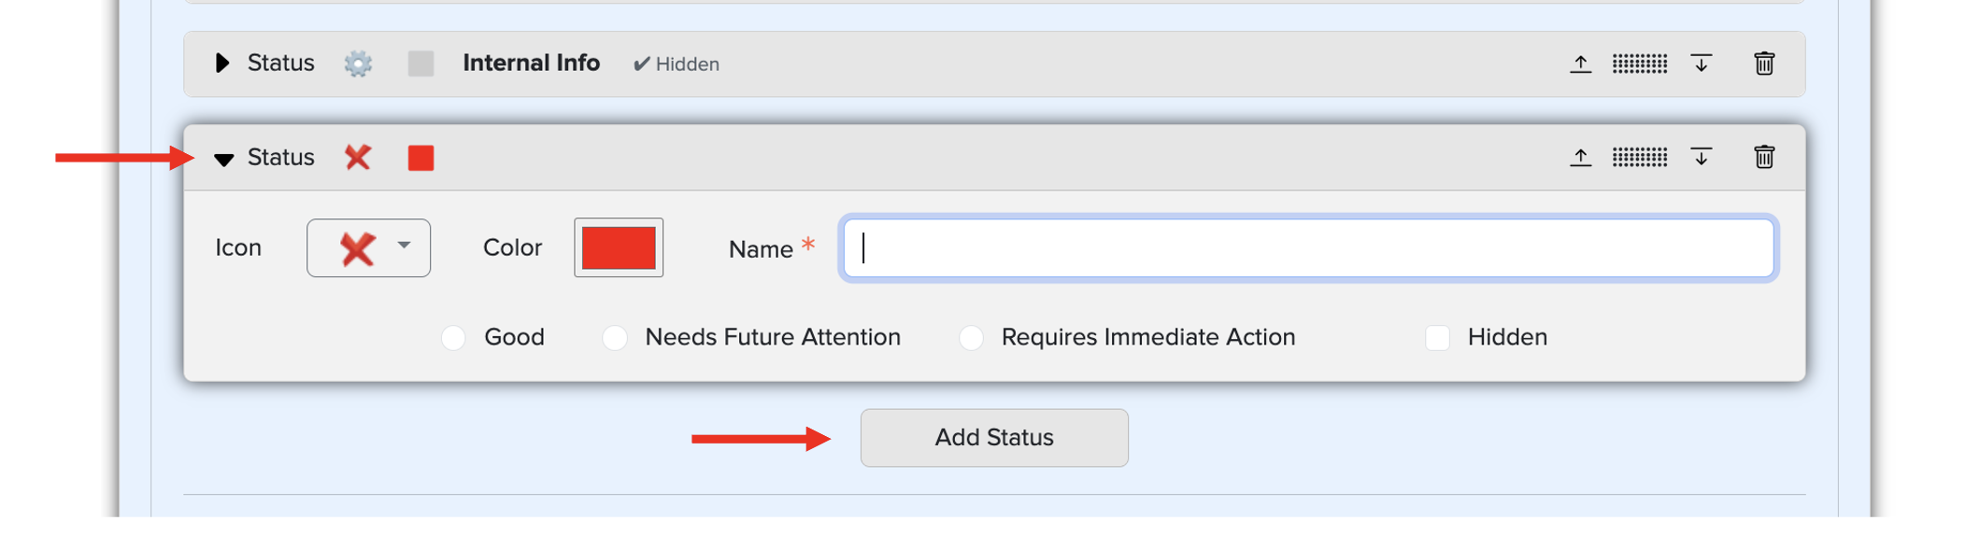Expand the Internal Info status row
The height and width of the screenshot is (549, 1966).
[x=221, y=63]
